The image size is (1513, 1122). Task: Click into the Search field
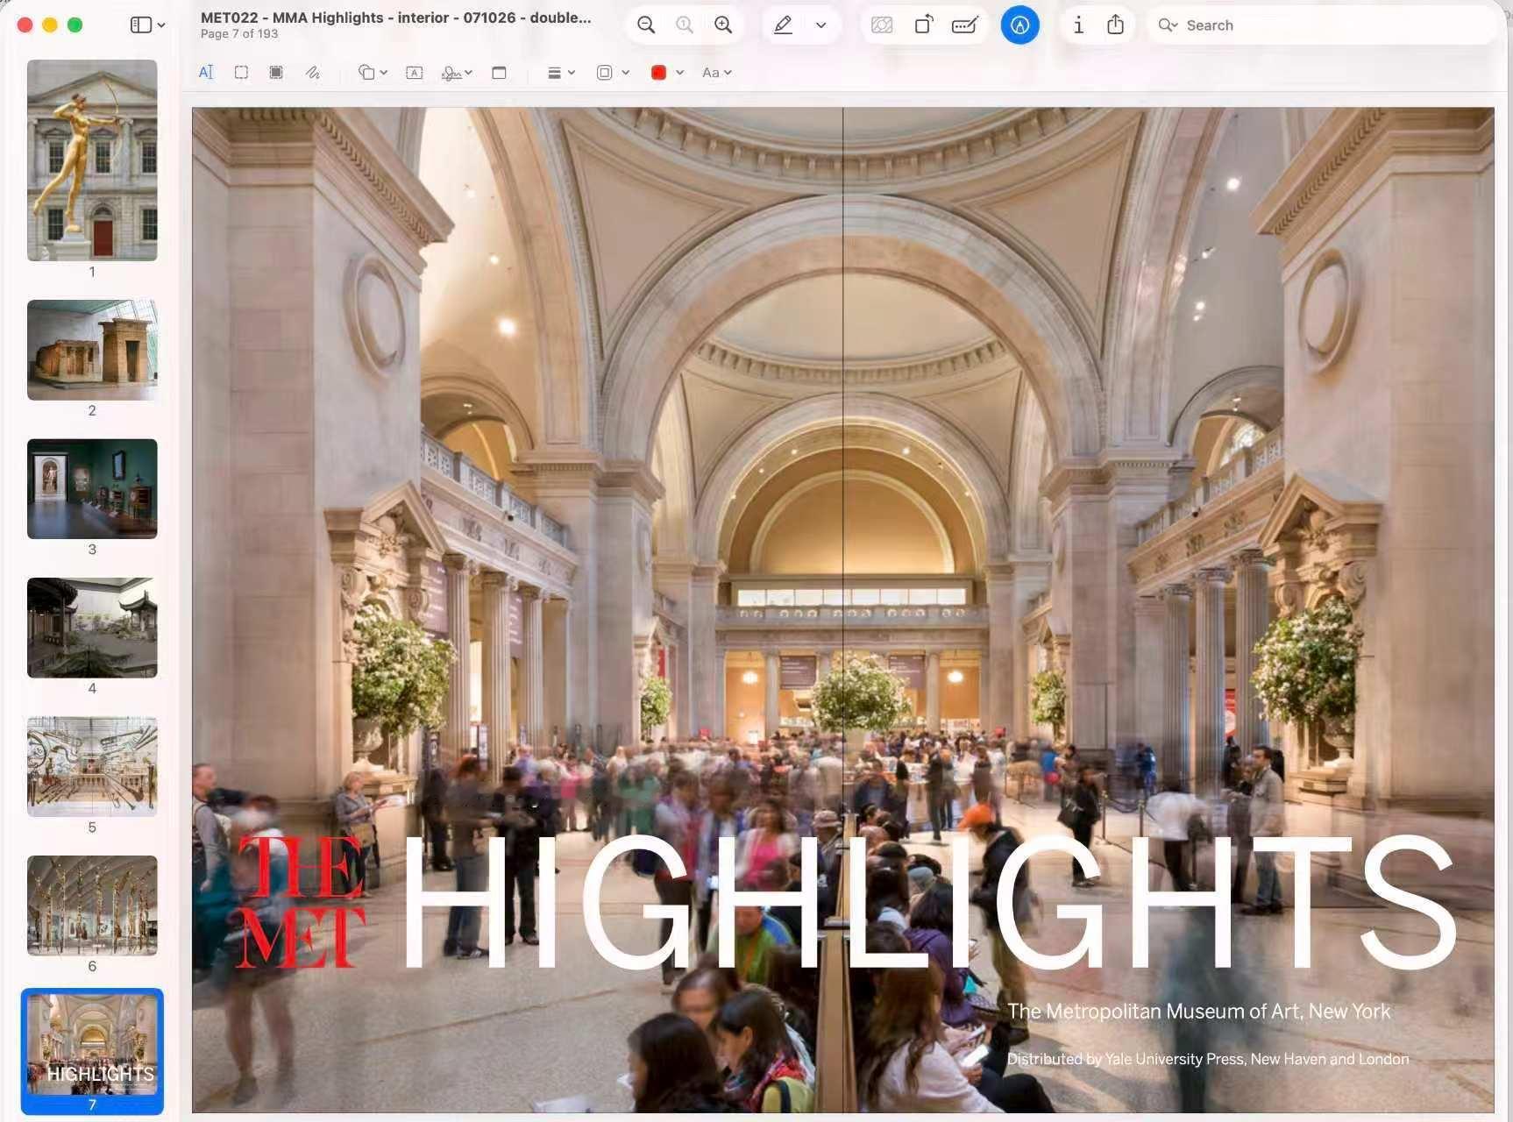tap(1324, 25)
